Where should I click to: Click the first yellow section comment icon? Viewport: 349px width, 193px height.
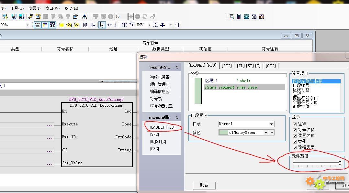pos(62,25)
